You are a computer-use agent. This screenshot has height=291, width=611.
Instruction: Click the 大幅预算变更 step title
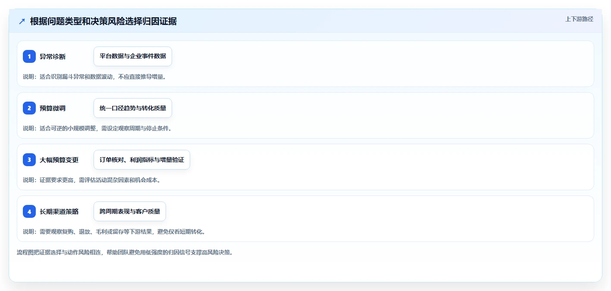[59, 160]
